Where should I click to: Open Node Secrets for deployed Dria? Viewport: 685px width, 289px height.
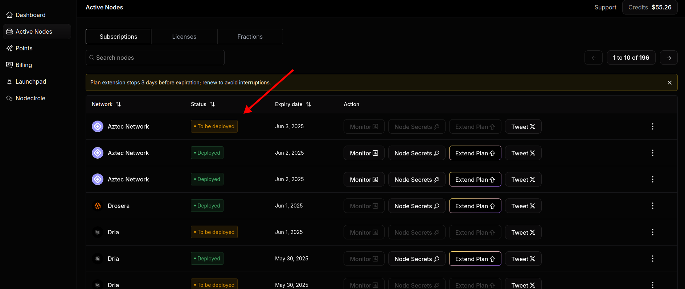(x=417, y=259)
